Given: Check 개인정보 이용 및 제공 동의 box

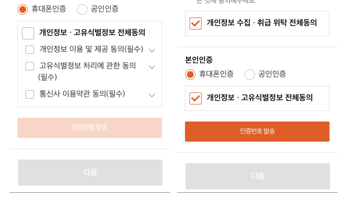Looking at the screenshot, I should tap(30, 50).
